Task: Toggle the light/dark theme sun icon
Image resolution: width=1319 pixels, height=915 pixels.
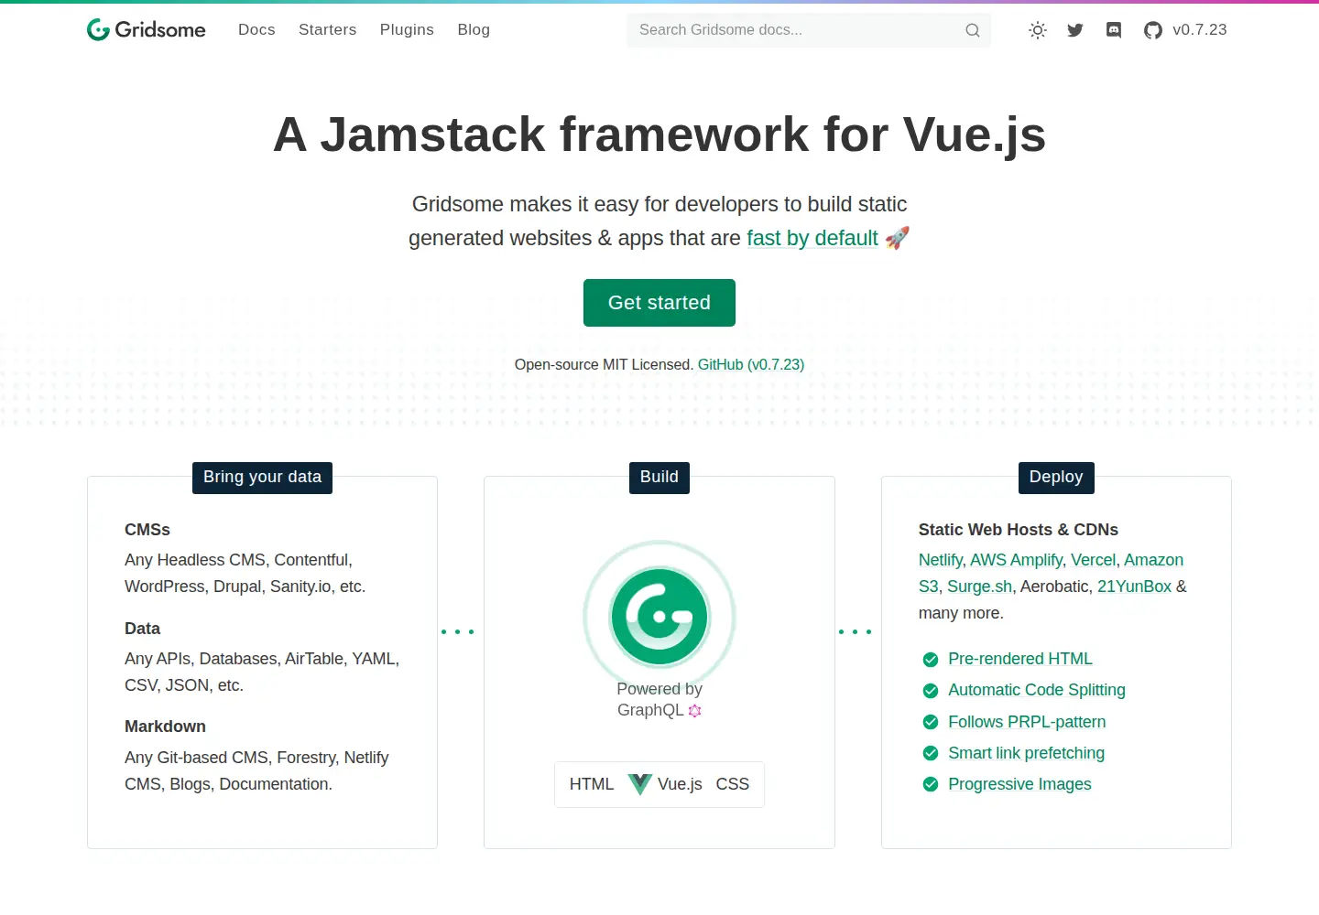Action: [1038, 30]
